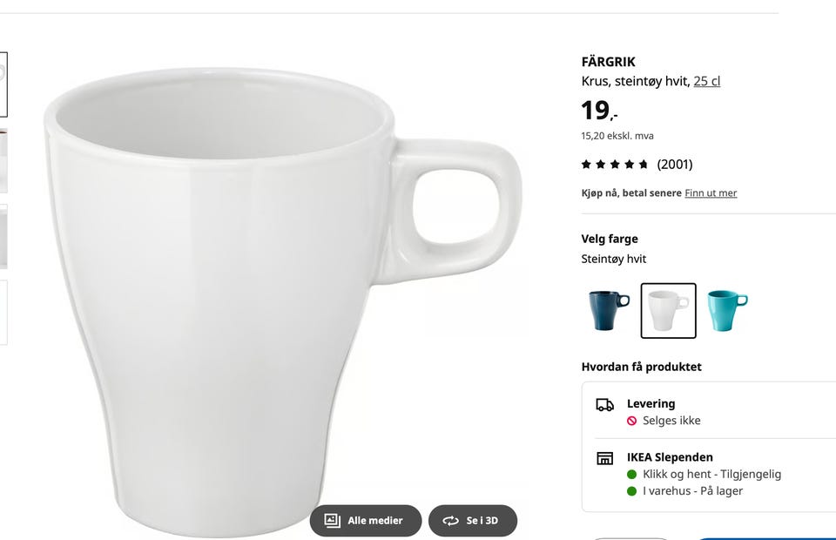Screen dimensions: 836x540
Task: Select the second product thumbnail
Action: click(x=3, y=160)
